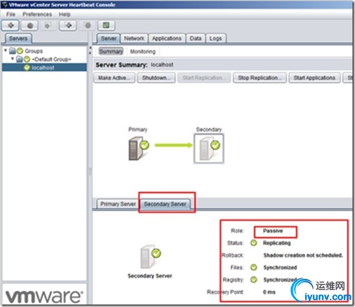The image size is (355, 307).
Task: Click the diamond toolbar button beside the green grid icon's neighbor
Action: [68, 26]
